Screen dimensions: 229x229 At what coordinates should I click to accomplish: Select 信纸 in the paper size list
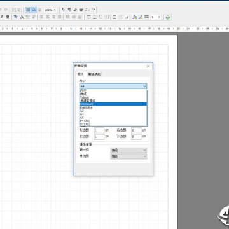pyautogui.click(x=113, y=94)
